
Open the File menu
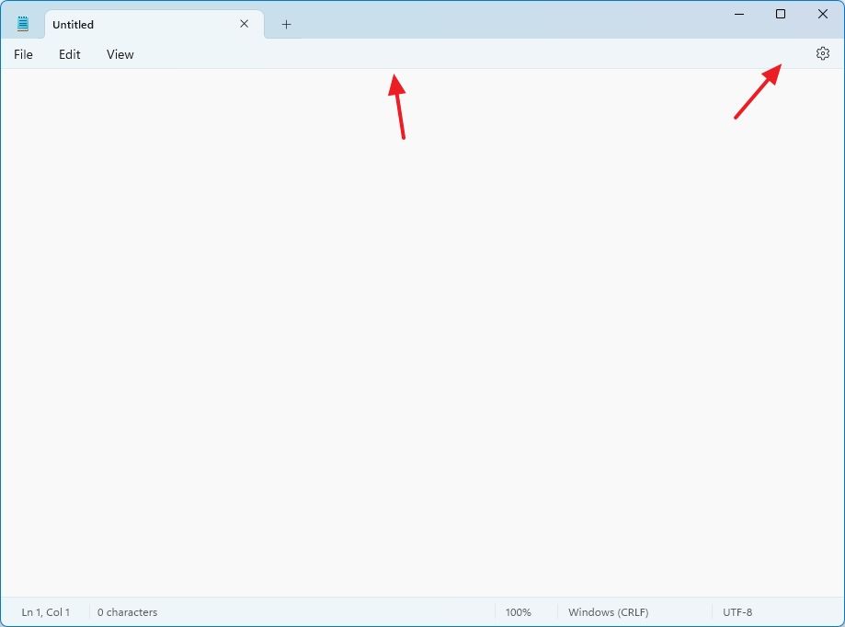pyautogui.click(x=22, y=54)
